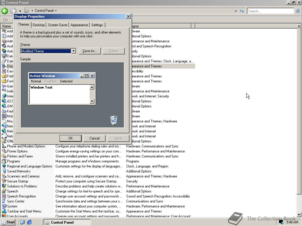Viewport: 302px width, 226px height.
Task: Click the System icon
Action: [4, 206]
